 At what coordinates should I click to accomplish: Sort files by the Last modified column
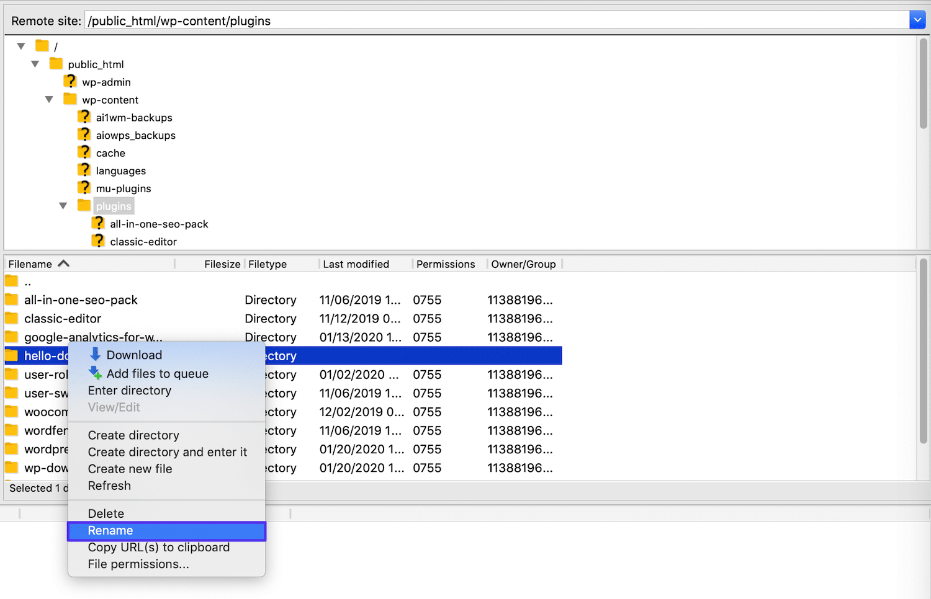(x=356, y=264)
